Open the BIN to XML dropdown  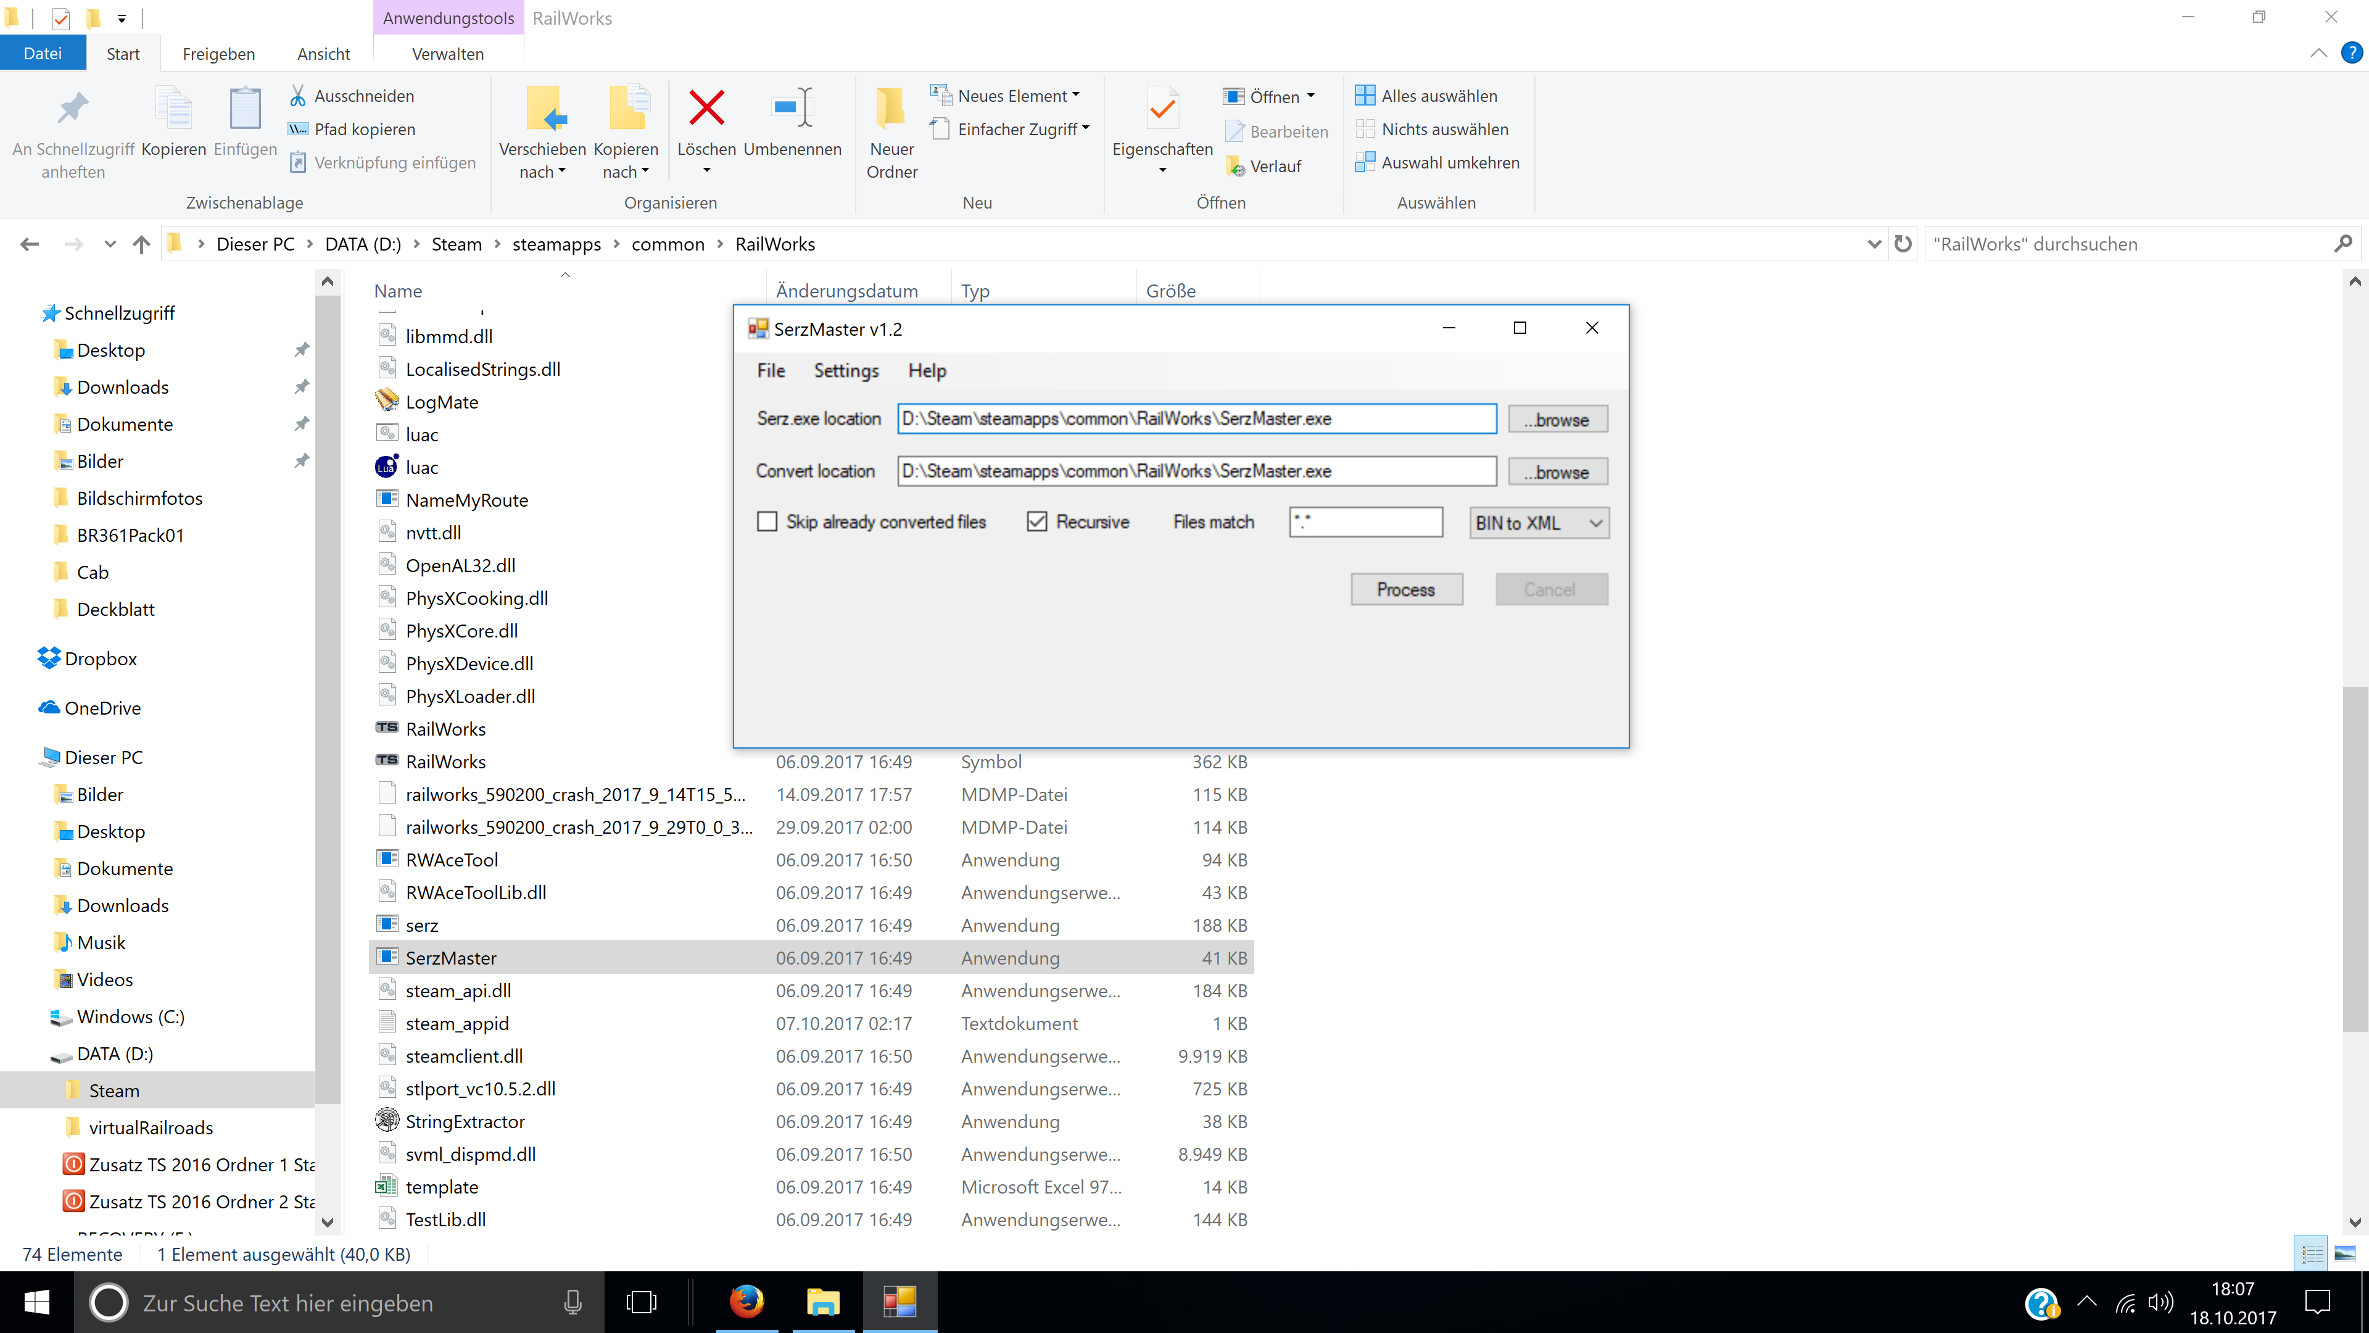1539,523
